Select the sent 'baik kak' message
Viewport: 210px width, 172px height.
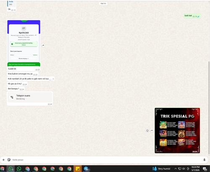(x=192, y=16)
